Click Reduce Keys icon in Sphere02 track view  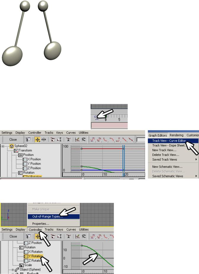tap(84, 140)
